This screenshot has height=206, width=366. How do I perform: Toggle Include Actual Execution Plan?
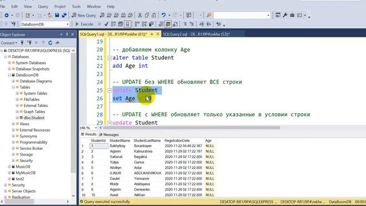coord(137,24)
